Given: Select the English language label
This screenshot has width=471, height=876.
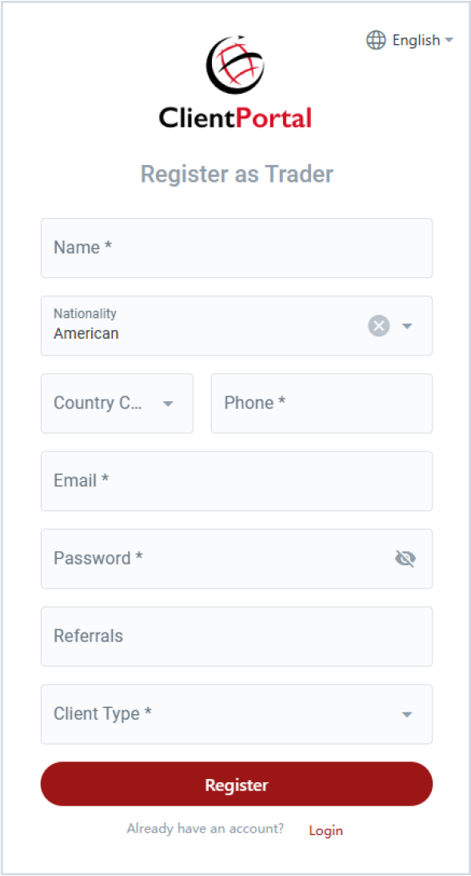Looking at the screenshot, I should [417, 40].
